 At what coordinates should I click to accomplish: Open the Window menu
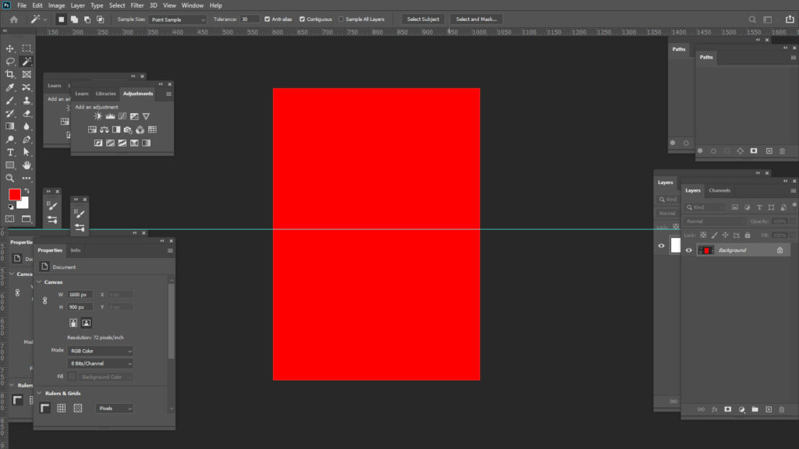click(x=193, y=5)
